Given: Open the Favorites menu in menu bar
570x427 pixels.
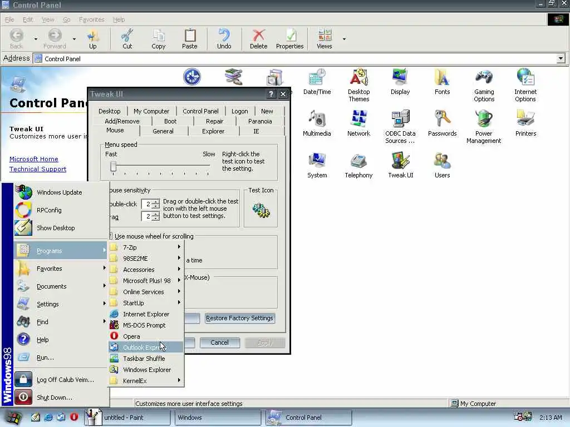Looking at the screenshot, I should tap(92, 19).
